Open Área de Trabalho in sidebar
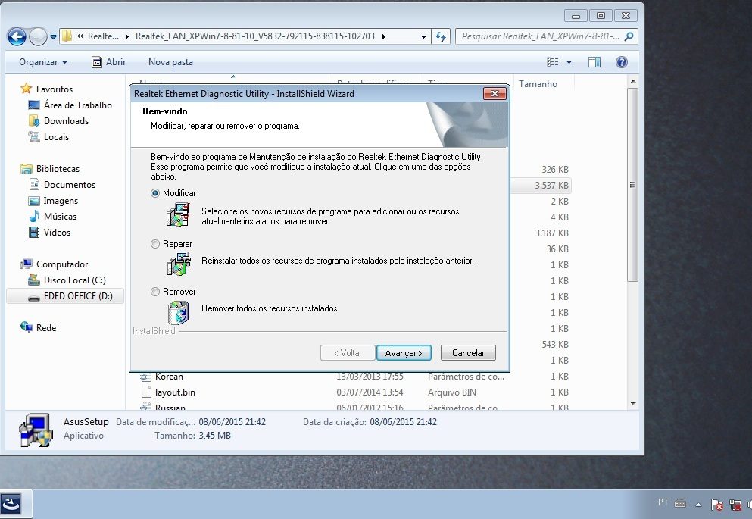 pyautogui.click(x=78, y=105)
